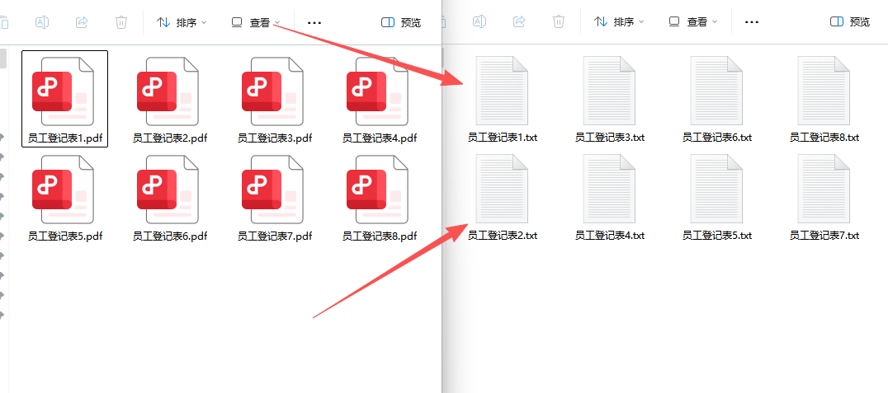This screenshot has width=888, height=393.
Task: Click delete trash icon in right window
Action: 559,22
